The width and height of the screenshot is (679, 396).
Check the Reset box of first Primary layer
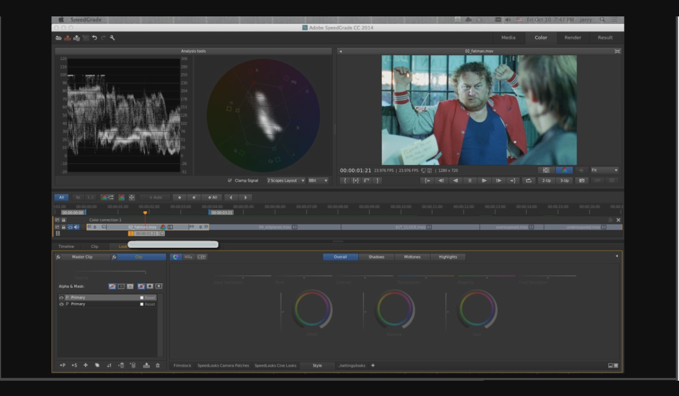click(x=142, y=298)
